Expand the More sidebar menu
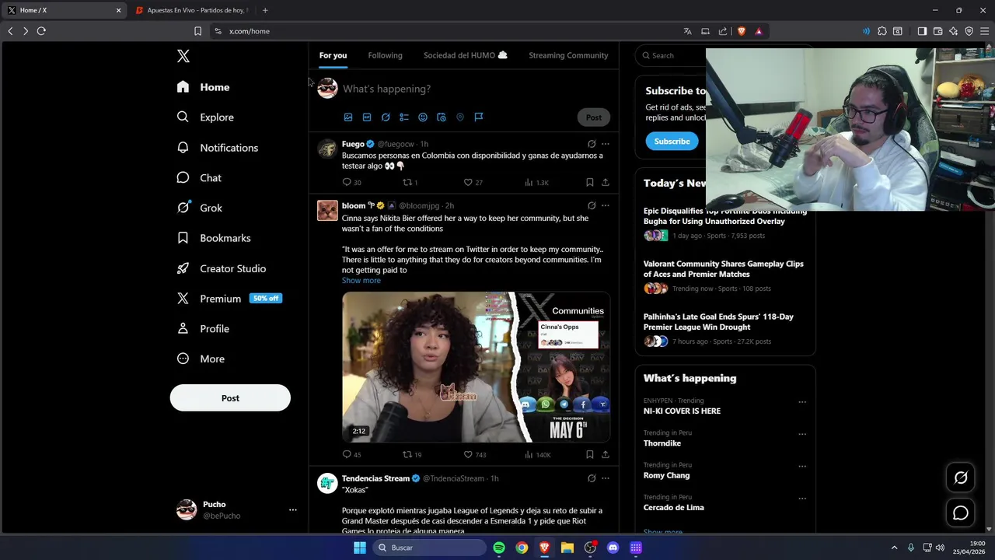 click(200, 359)
